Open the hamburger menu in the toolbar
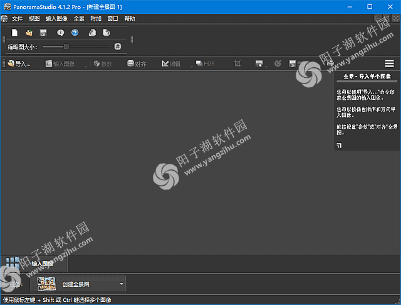The height and width of the screenshot is (305, 401). coord(389,63)
